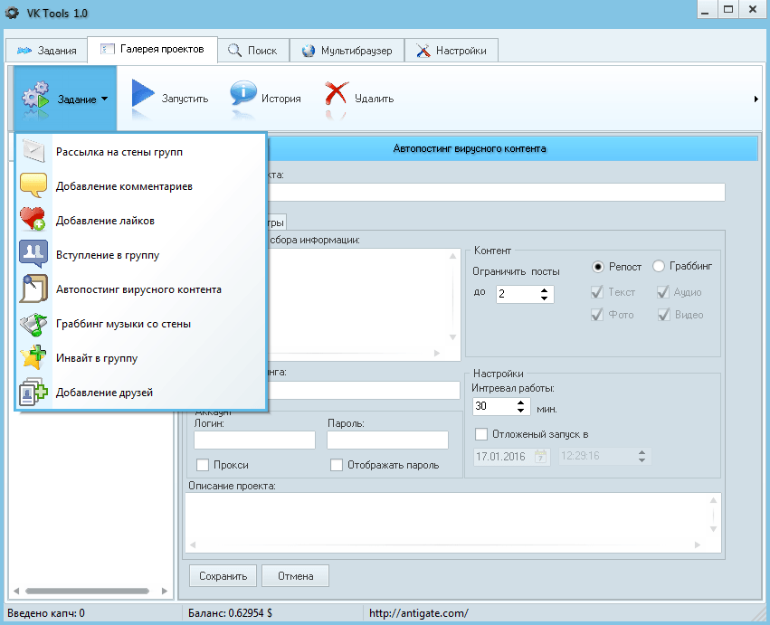Click the http://antigate.com/ status bar link

(418, 612)
